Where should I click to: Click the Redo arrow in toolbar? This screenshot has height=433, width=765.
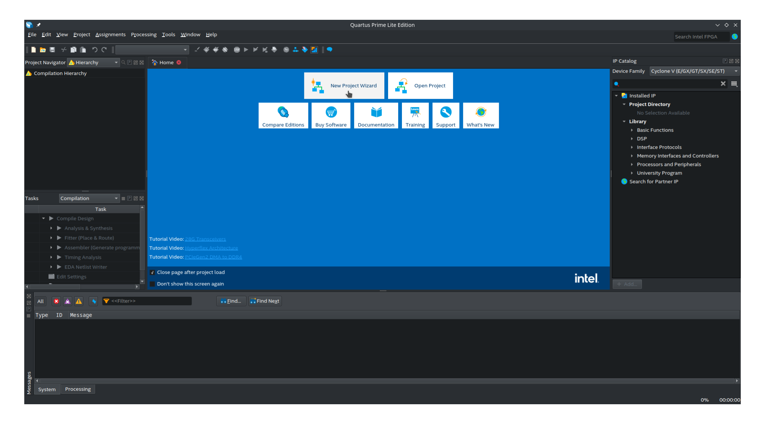pos(104,50)
